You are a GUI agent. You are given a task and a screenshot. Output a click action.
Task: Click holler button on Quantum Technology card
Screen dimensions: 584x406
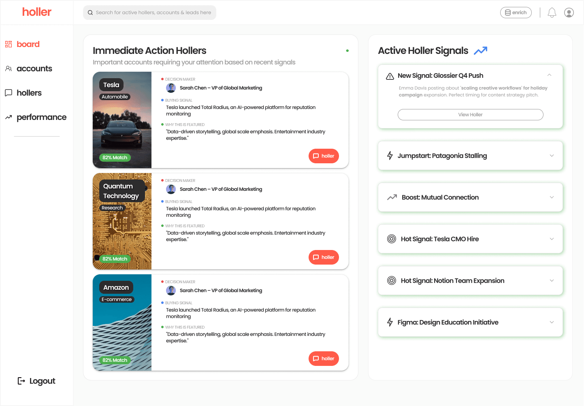pyautogui.click(x=324, y=257)
